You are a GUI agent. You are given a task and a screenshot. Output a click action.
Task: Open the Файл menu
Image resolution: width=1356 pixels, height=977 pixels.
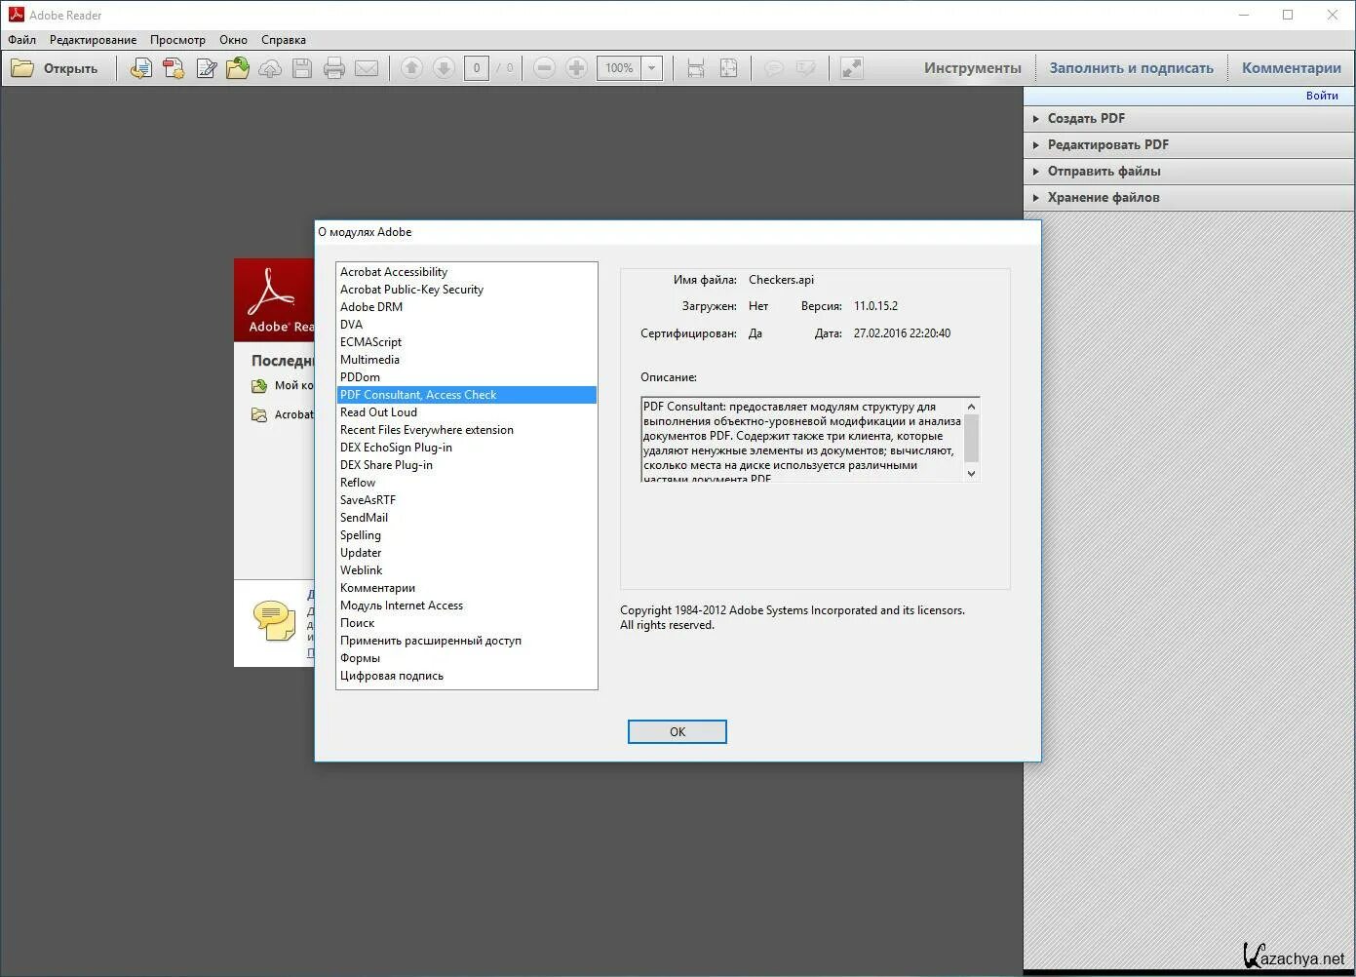(22, 40)
